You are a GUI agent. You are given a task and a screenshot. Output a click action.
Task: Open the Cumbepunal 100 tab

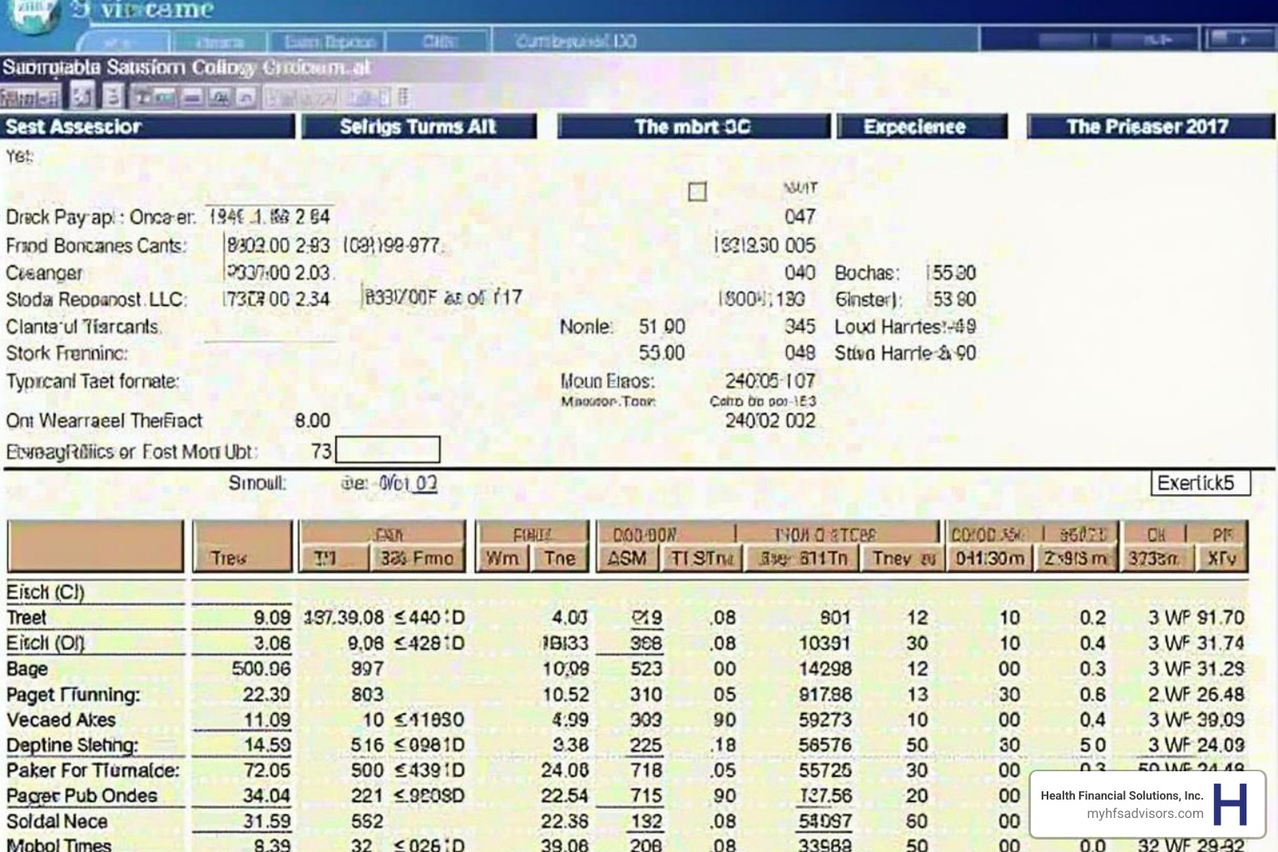tap(575, 42)
